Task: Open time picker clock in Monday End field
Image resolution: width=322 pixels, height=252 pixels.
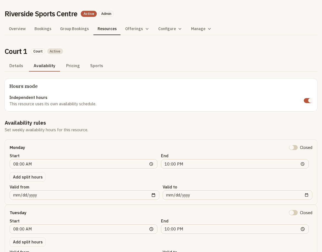Action: pyautogui.click(x=302, y=164)
